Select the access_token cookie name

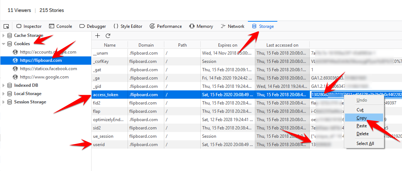[x=106, y=95]
